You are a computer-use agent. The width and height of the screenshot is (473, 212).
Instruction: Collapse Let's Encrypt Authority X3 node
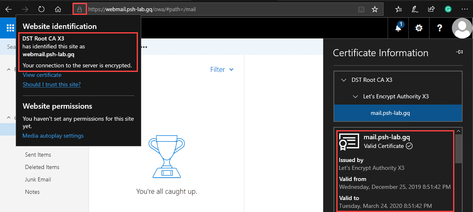click(x=355, y=96)
